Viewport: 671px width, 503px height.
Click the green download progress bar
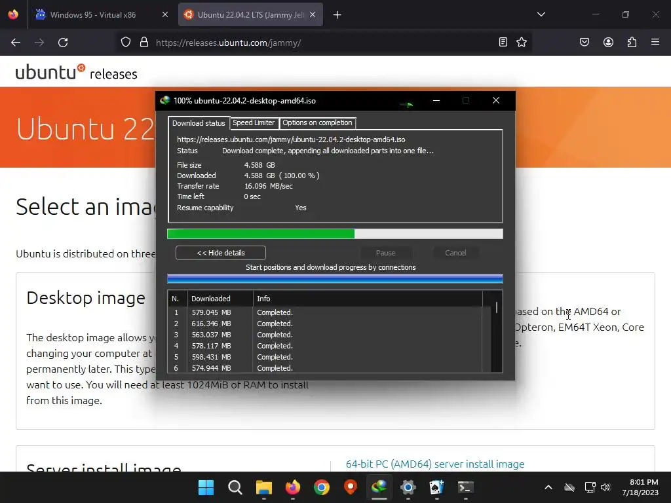click(x=335, y=234)
